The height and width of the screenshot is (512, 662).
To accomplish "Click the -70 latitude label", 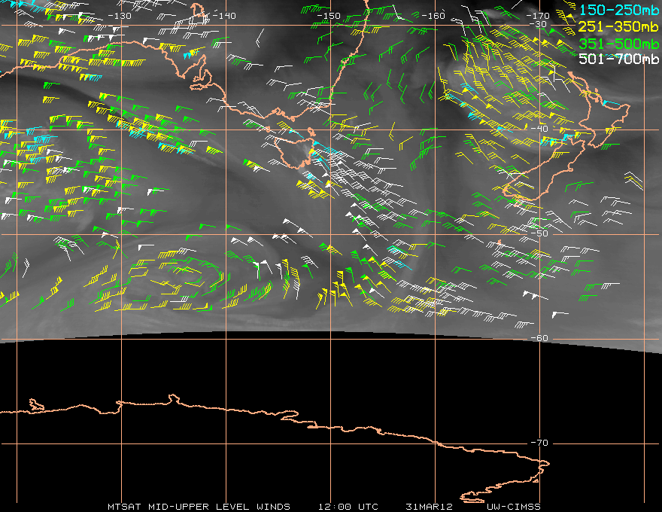I will point(539,443).
